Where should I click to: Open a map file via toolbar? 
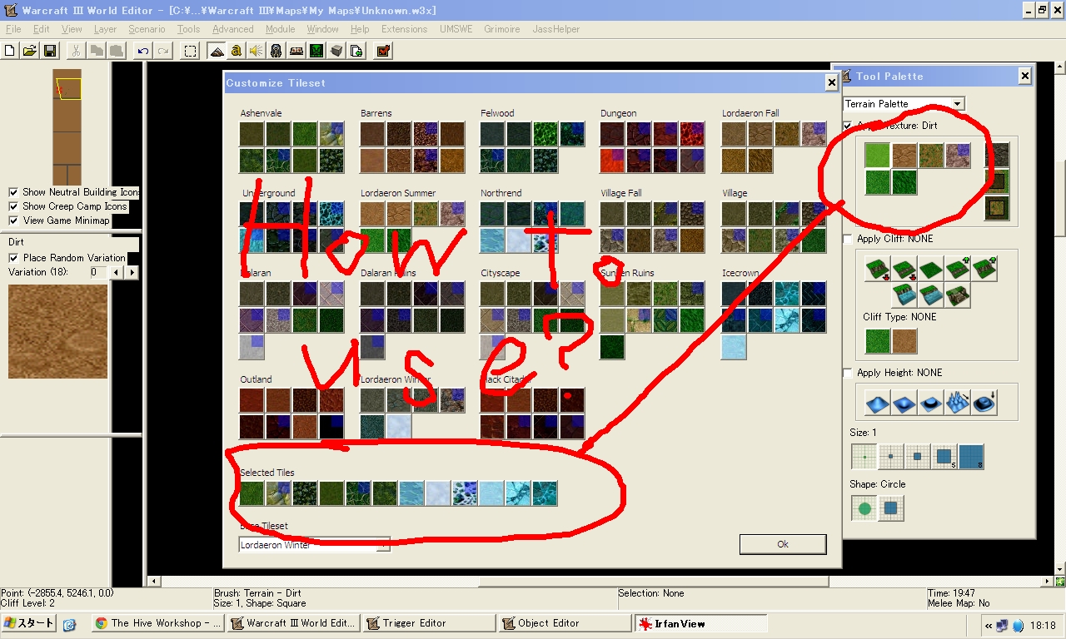(29, 51)
